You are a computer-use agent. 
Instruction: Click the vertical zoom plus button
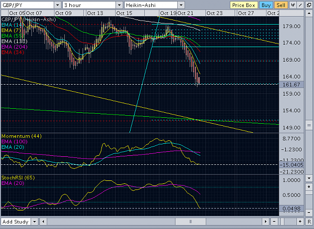pos(308,187)
